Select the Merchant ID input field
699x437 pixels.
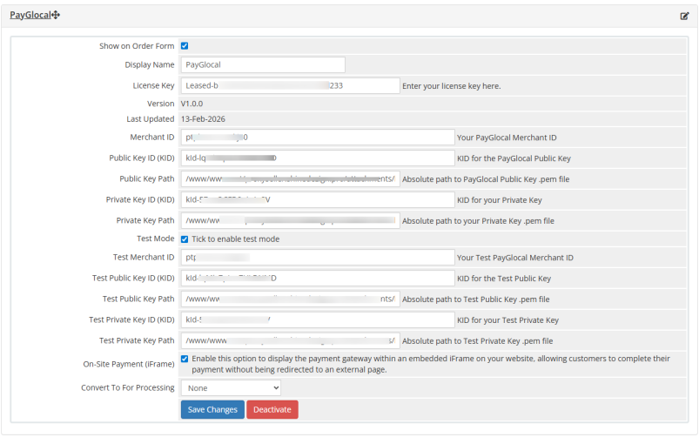coord(318,138)
